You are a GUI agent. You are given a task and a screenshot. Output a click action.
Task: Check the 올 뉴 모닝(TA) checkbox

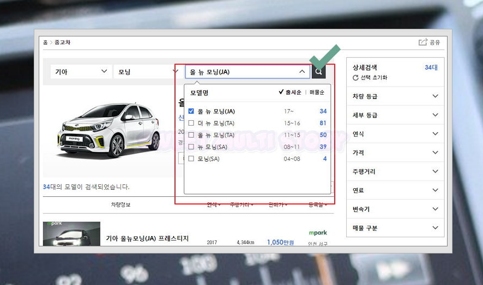click(191, 135)
